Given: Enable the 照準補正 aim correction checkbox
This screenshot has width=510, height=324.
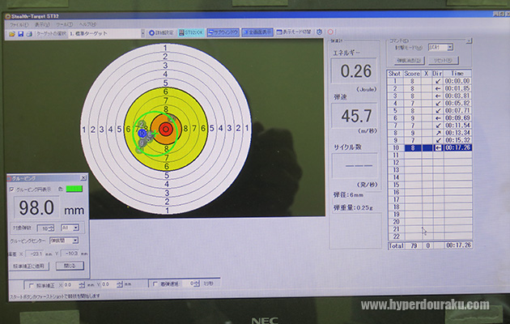Looking at the screenshot, I should [32, 285].
